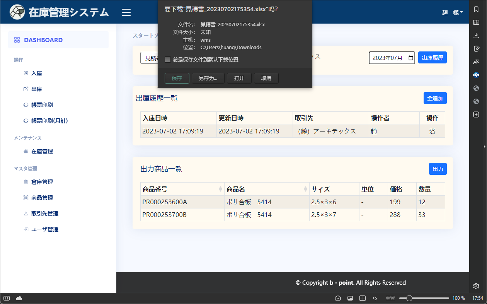The width and height of the screenshot is (487, 304).
Task: Open the bookmarks icon in right sidebar
Action: click(x=476, y=9)
